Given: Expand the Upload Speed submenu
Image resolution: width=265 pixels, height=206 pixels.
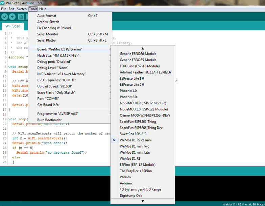Looking at the screenshot, I should click(x=70, y=86).
